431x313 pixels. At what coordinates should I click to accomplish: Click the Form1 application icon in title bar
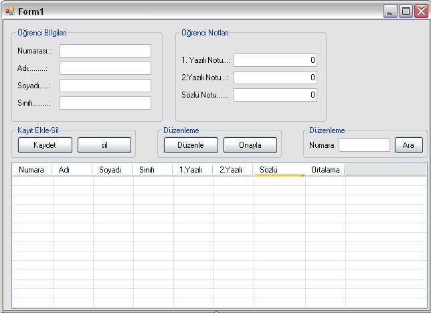point(9,11)
